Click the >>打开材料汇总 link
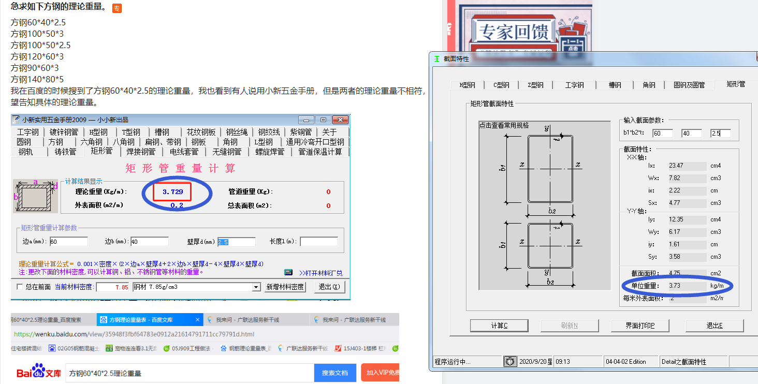 coord(320,273)
